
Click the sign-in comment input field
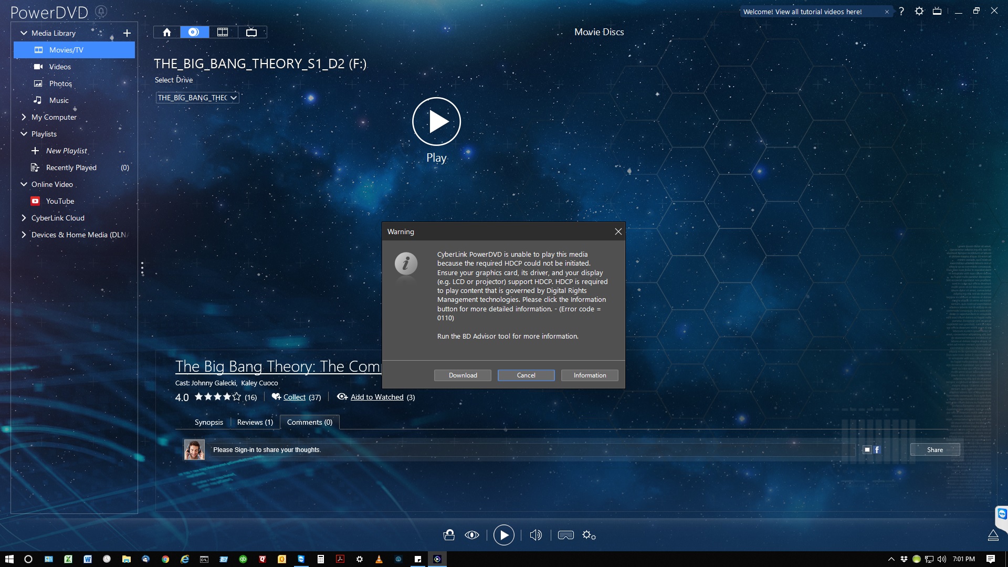click(532, 450)
